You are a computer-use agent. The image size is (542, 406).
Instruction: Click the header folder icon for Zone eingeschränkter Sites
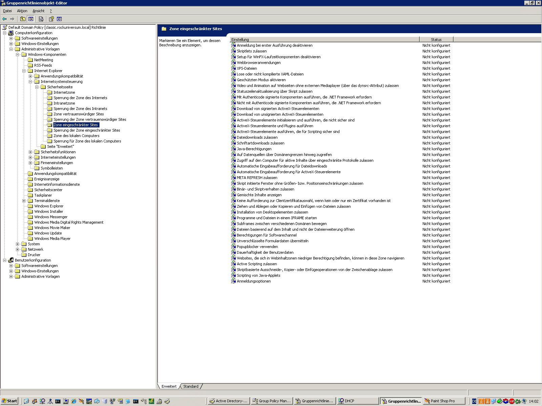[164, 29]
